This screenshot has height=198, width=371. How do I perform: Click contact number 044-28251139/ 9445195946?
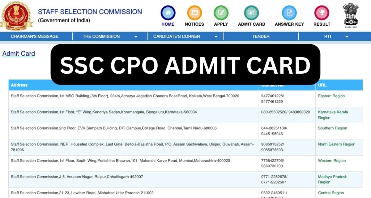[x=274, y=131]
